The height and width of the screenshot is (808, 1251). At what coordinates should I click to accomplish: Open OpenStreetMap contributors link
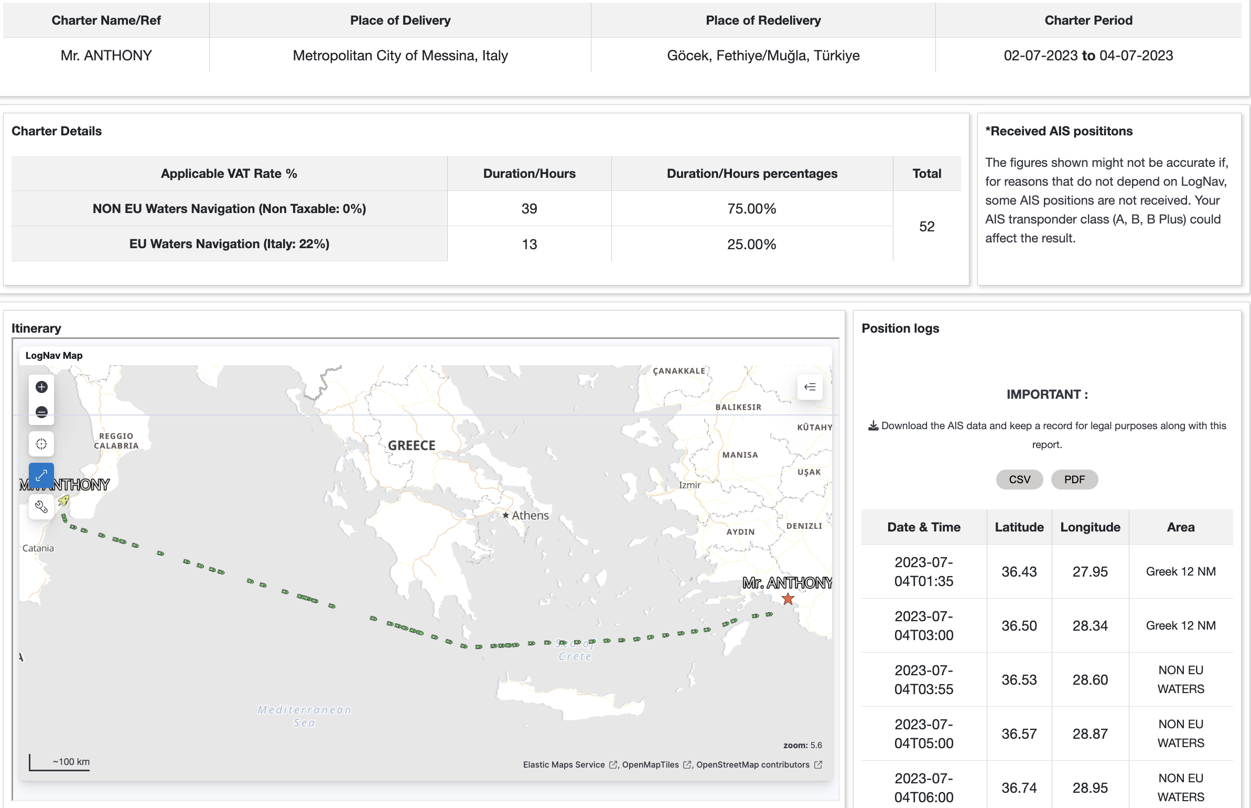click(759, 765)
